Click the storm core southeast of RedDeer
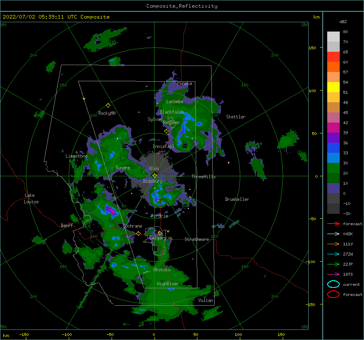Viewport: 364px width, 340px height. point(182,132)
